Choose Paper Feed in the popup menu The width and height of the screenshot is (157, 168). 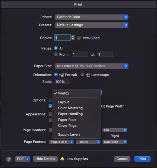coord(76,120)
